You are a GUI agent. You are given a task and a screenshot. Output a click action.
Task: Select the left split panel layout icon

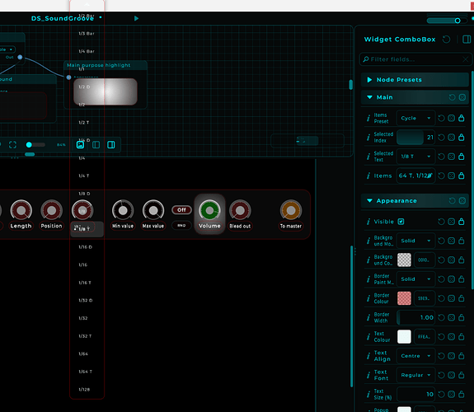point(96,145)
